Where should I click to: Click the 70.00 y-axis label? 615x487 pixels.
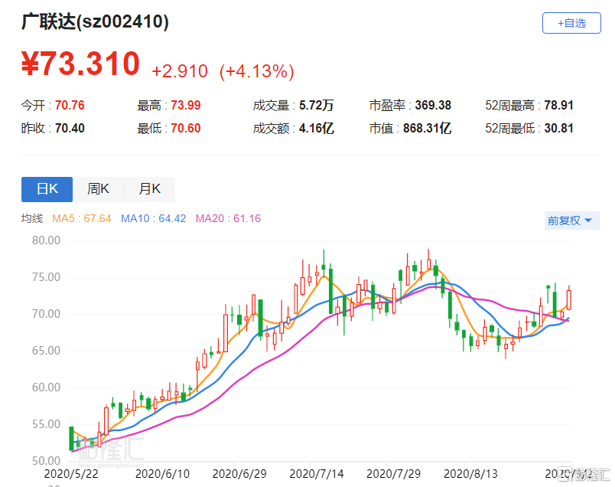[x=47, y=314]
